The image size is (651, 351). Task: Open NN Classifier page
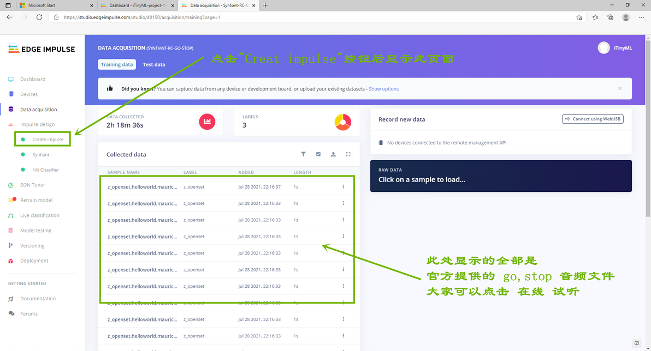[46, 170]
